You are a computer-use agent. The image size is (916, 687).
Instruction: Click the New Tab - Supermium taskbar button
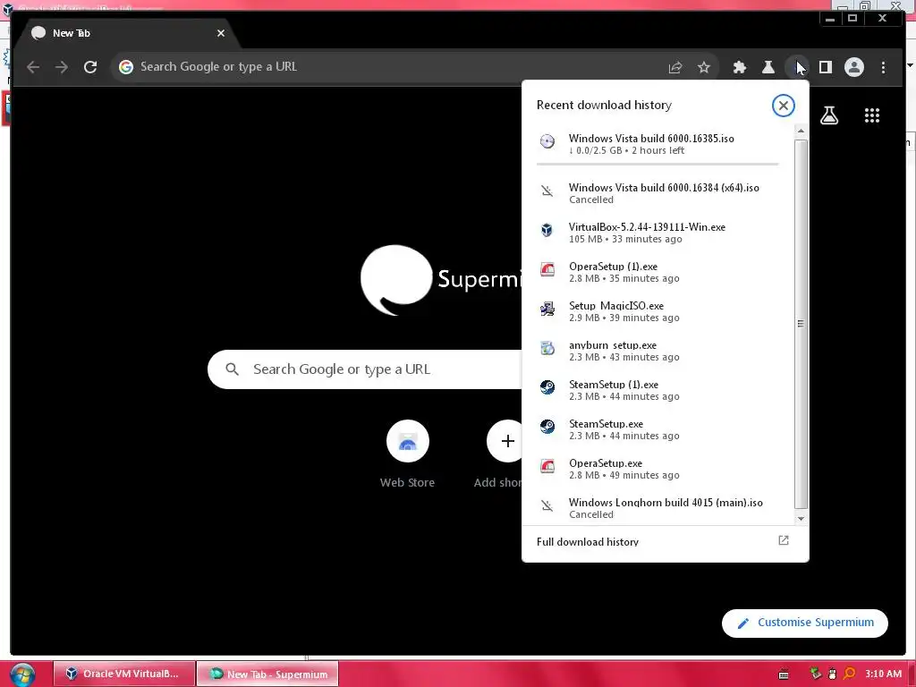tap(267, 674)
